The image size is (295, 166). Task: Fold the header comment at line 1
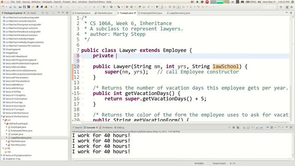pos(80,18)
